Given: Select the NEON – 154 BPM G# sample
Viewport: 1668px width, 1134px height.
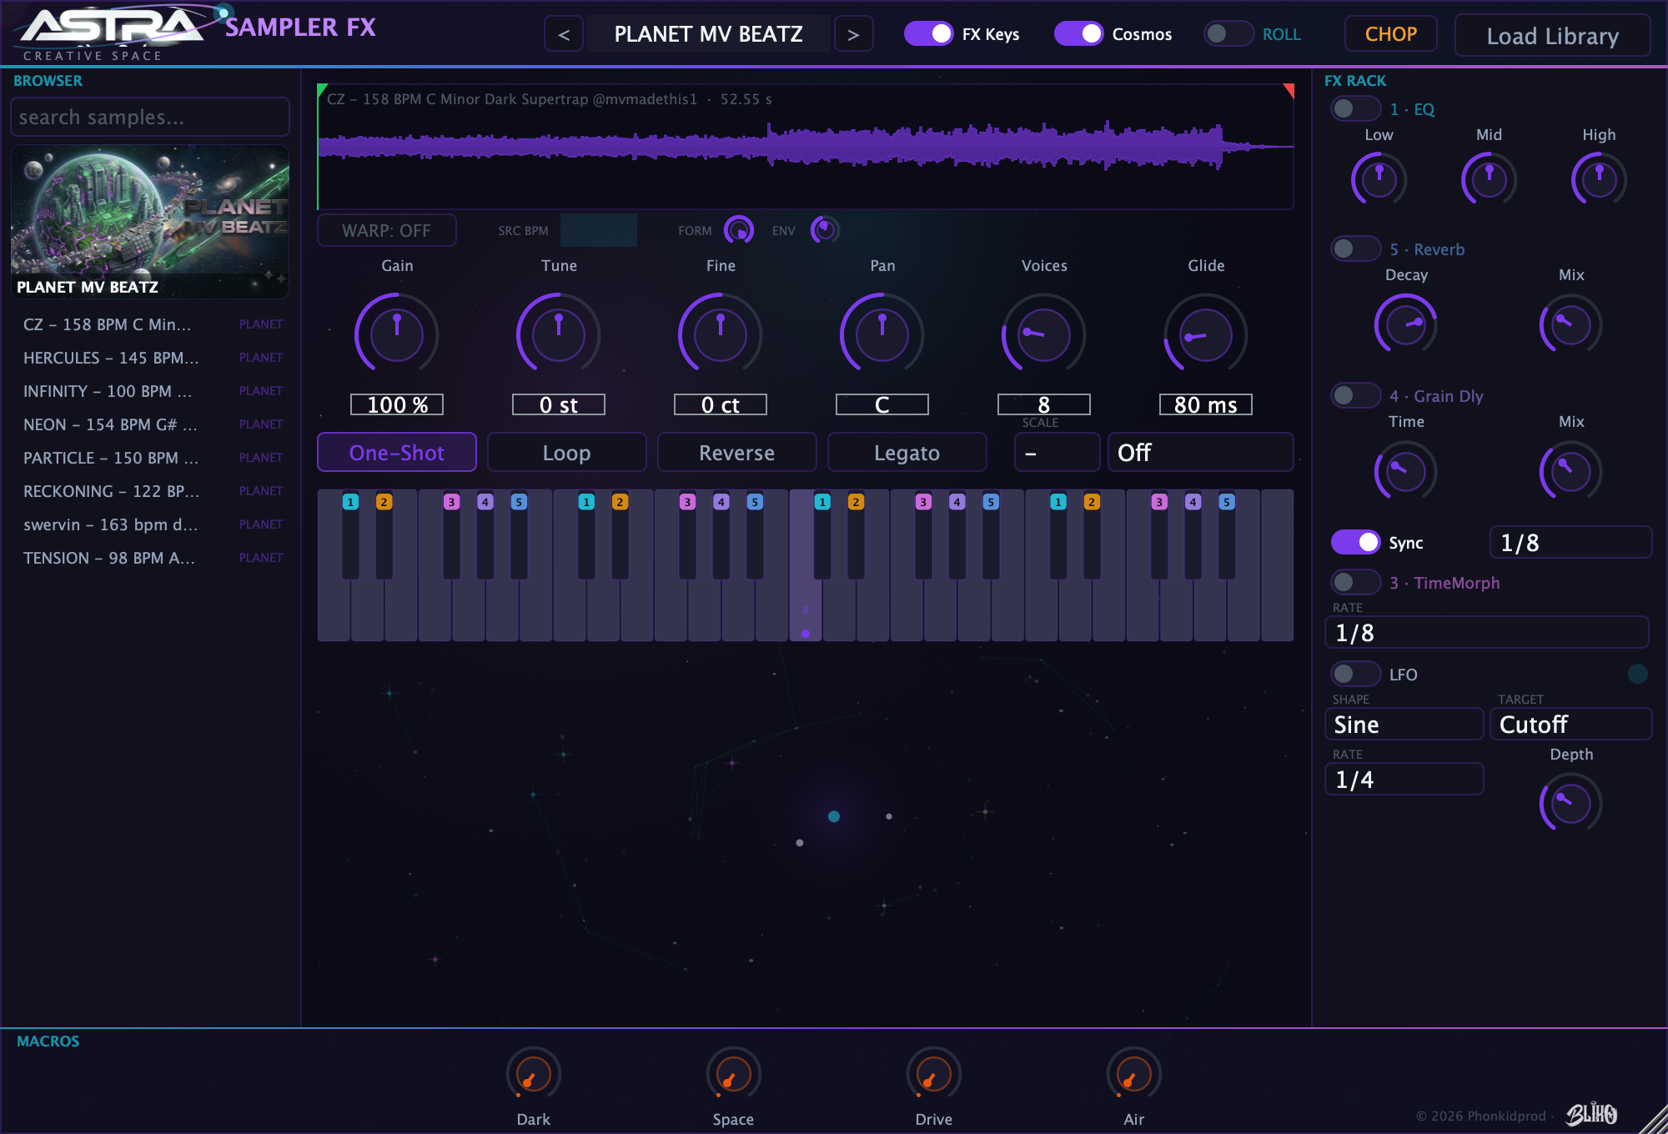Looking at the screenshot, I should [x=151, y=424].
